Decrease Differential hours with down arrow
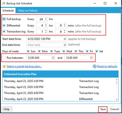The height and width of the screenshot is (114, 122). point(46,26)
